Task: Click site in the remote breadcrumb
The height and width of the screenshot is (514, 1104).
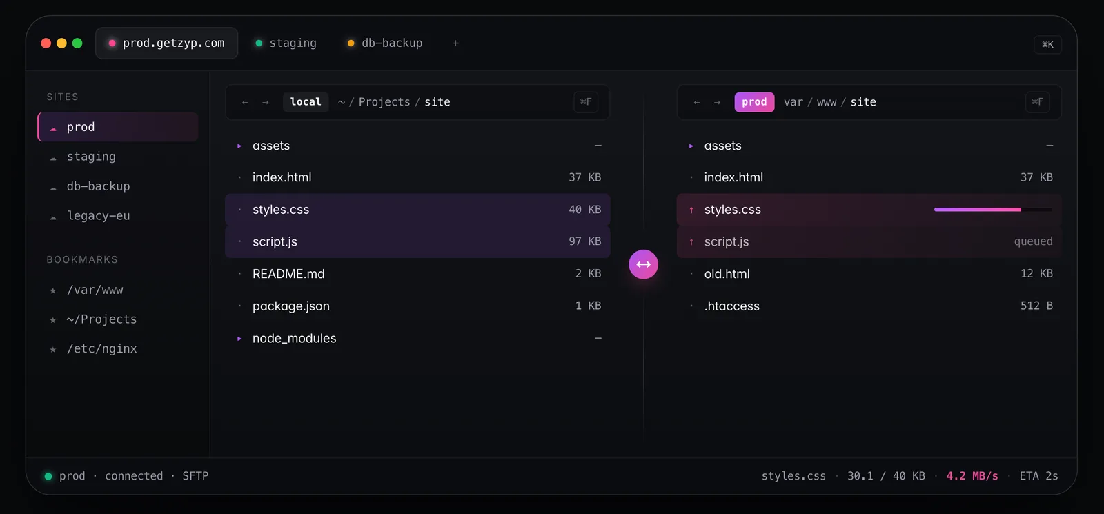Action: pos(863,102)
